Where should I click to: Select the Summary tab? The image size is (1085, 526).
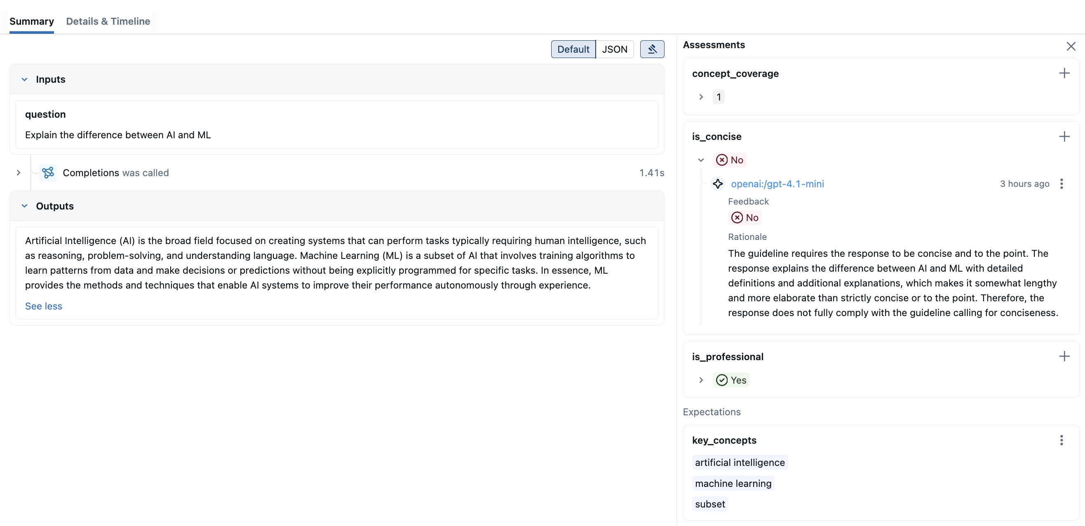point(32,21)
